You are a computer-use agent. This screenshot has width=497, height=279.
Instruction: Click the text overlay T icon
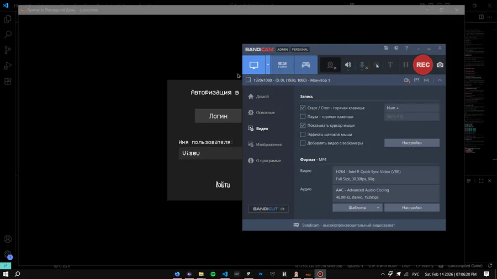pos(390,65)
